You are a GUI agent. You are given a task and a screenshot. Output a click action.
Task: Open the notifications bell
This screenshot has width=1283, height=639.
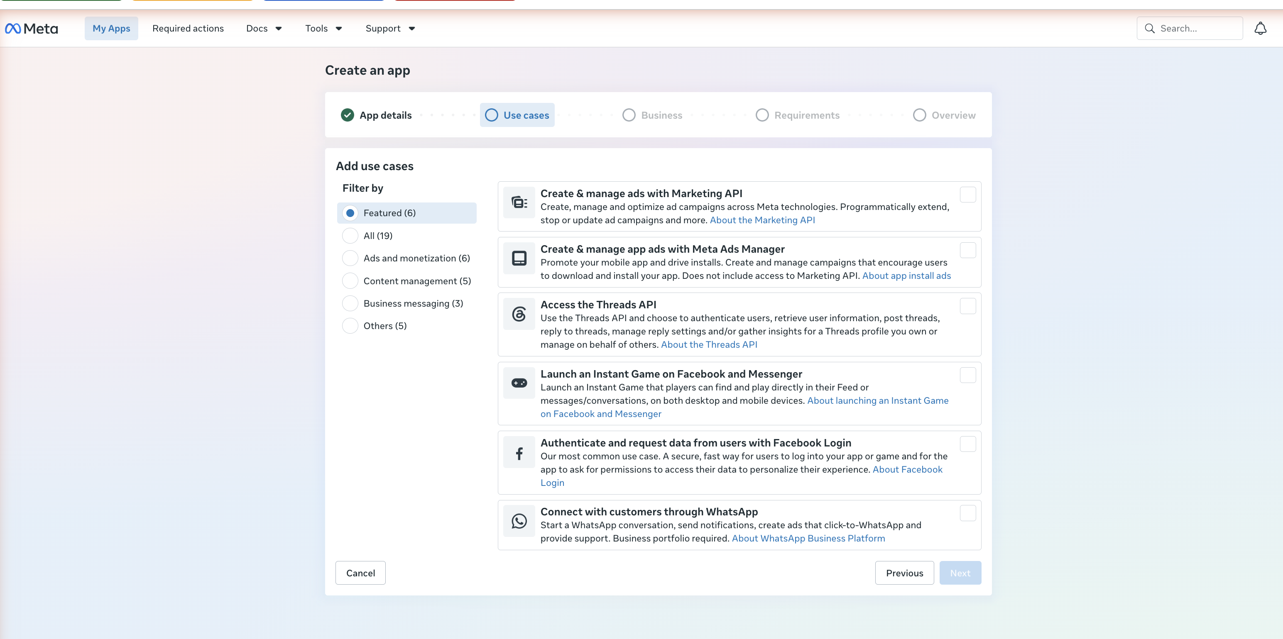[x=1260, y=28]
